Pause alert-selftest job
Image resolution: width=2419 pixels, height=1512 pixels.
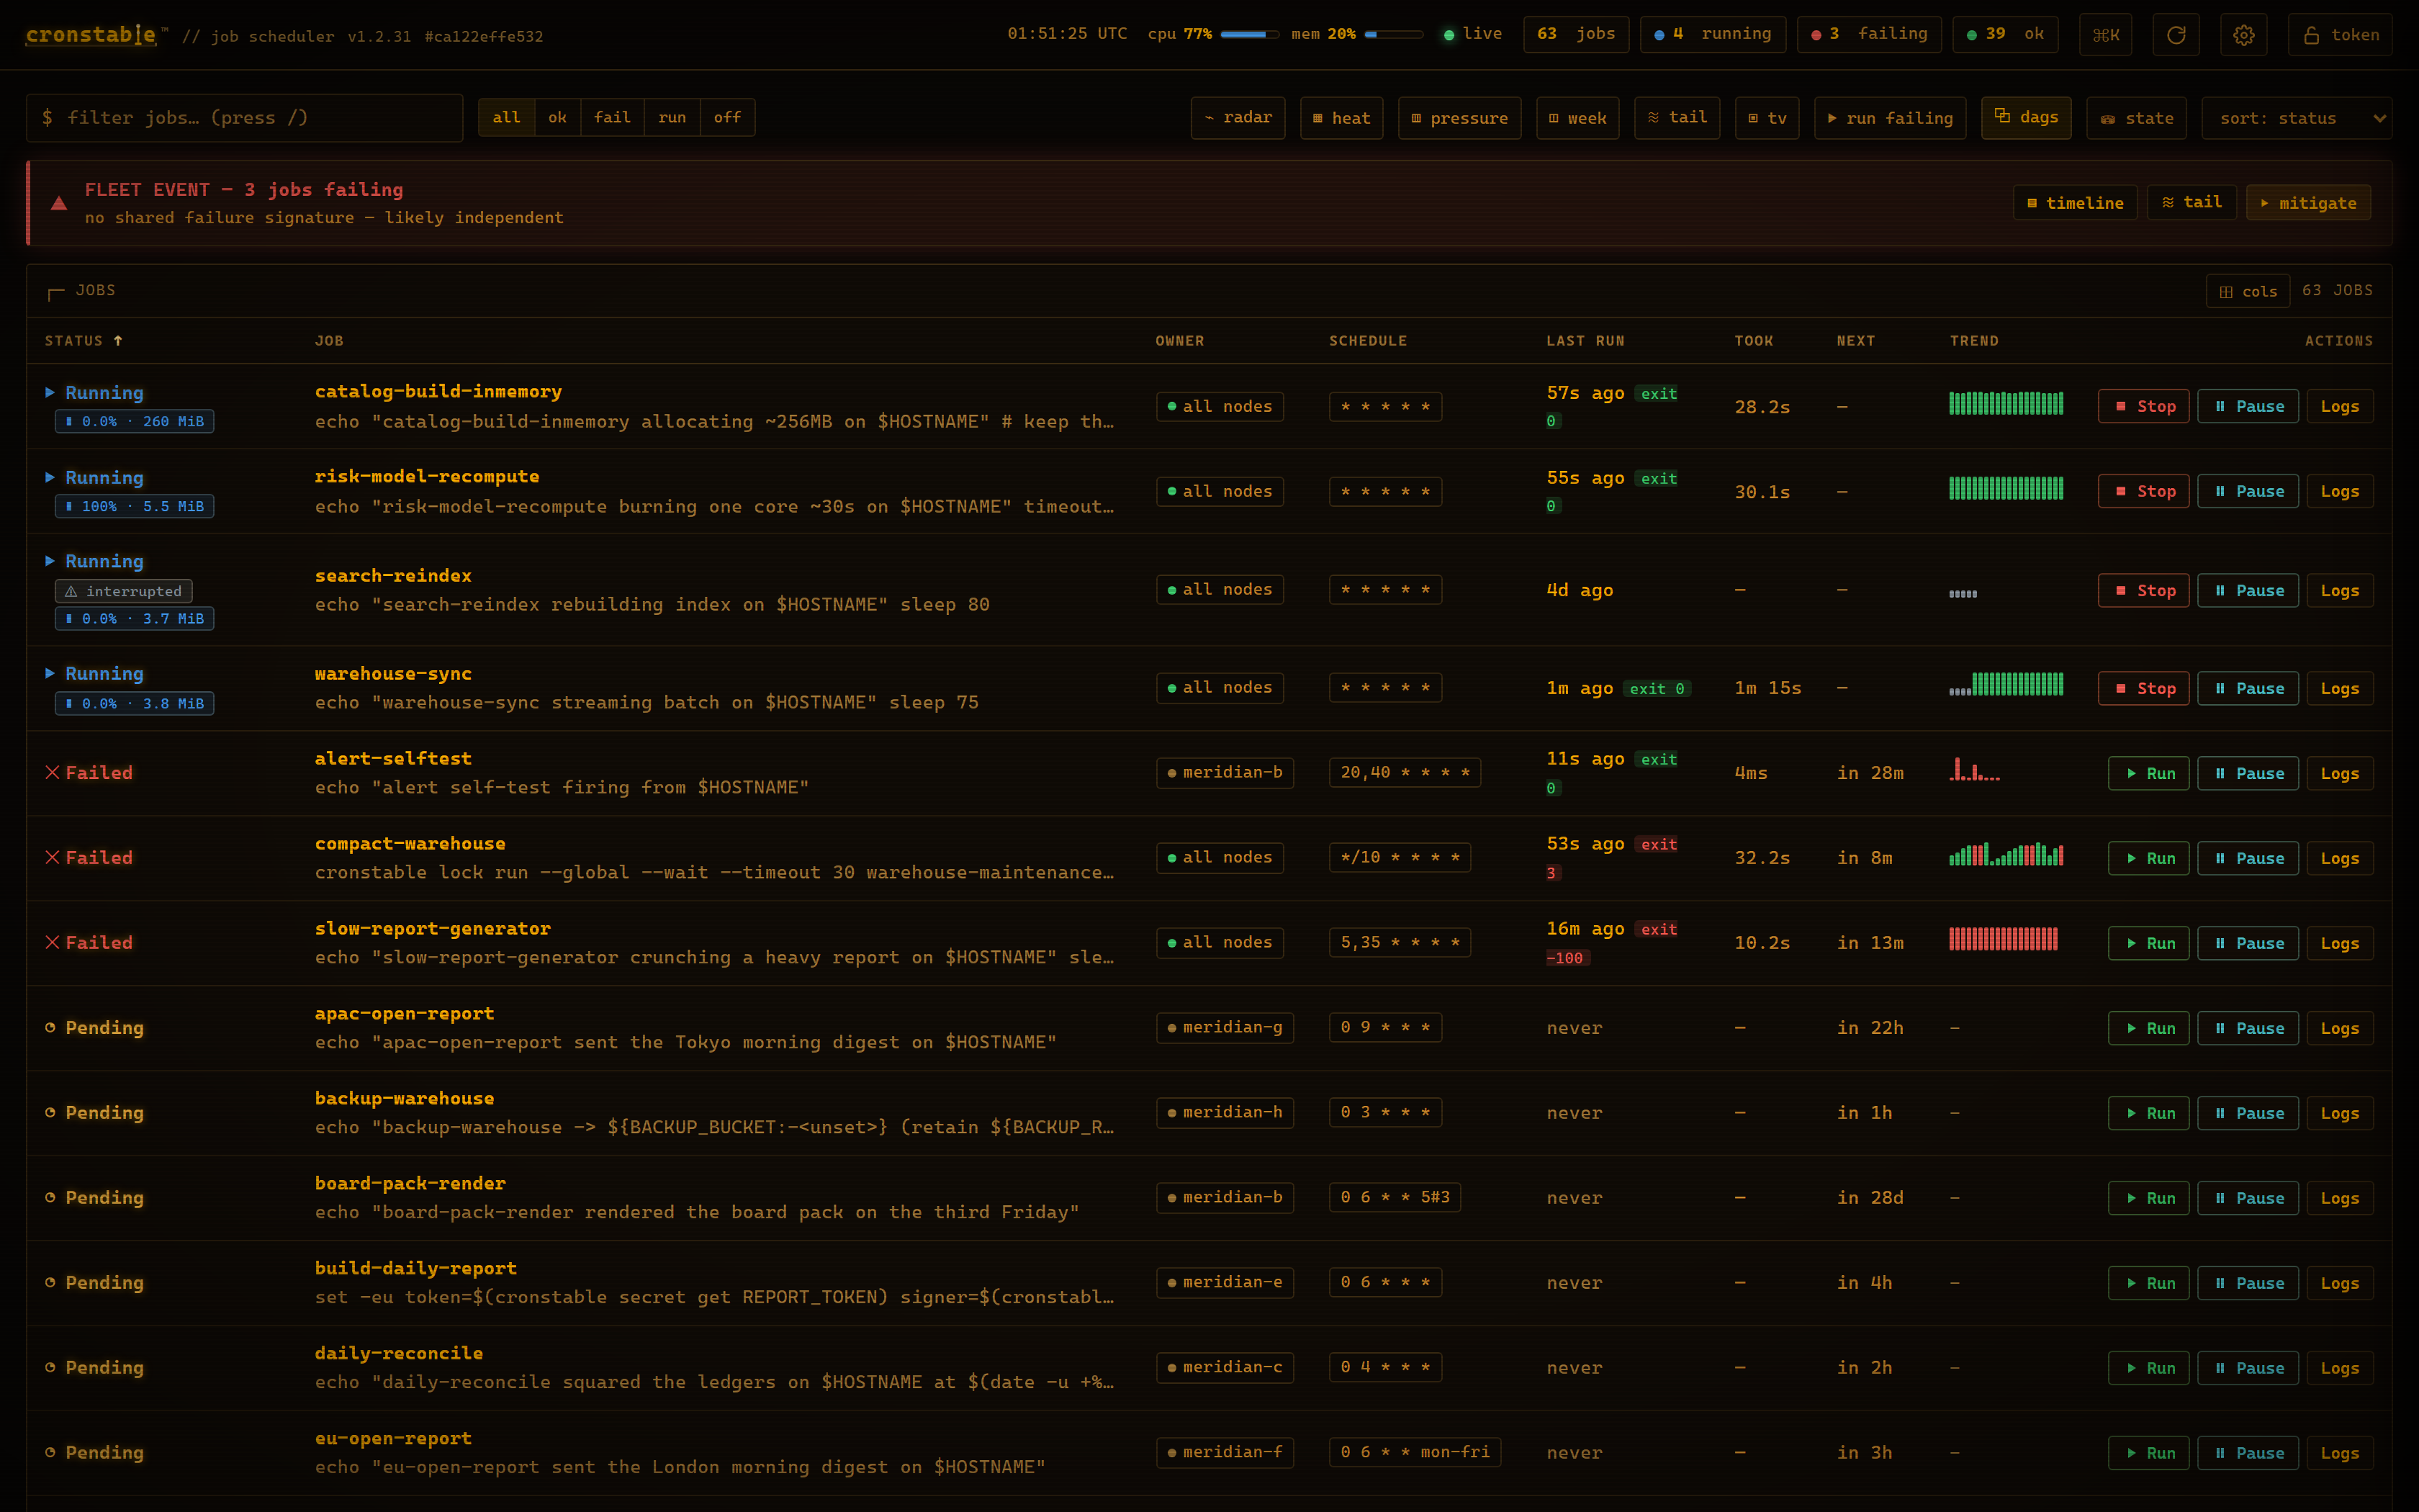coord(2248,774)
